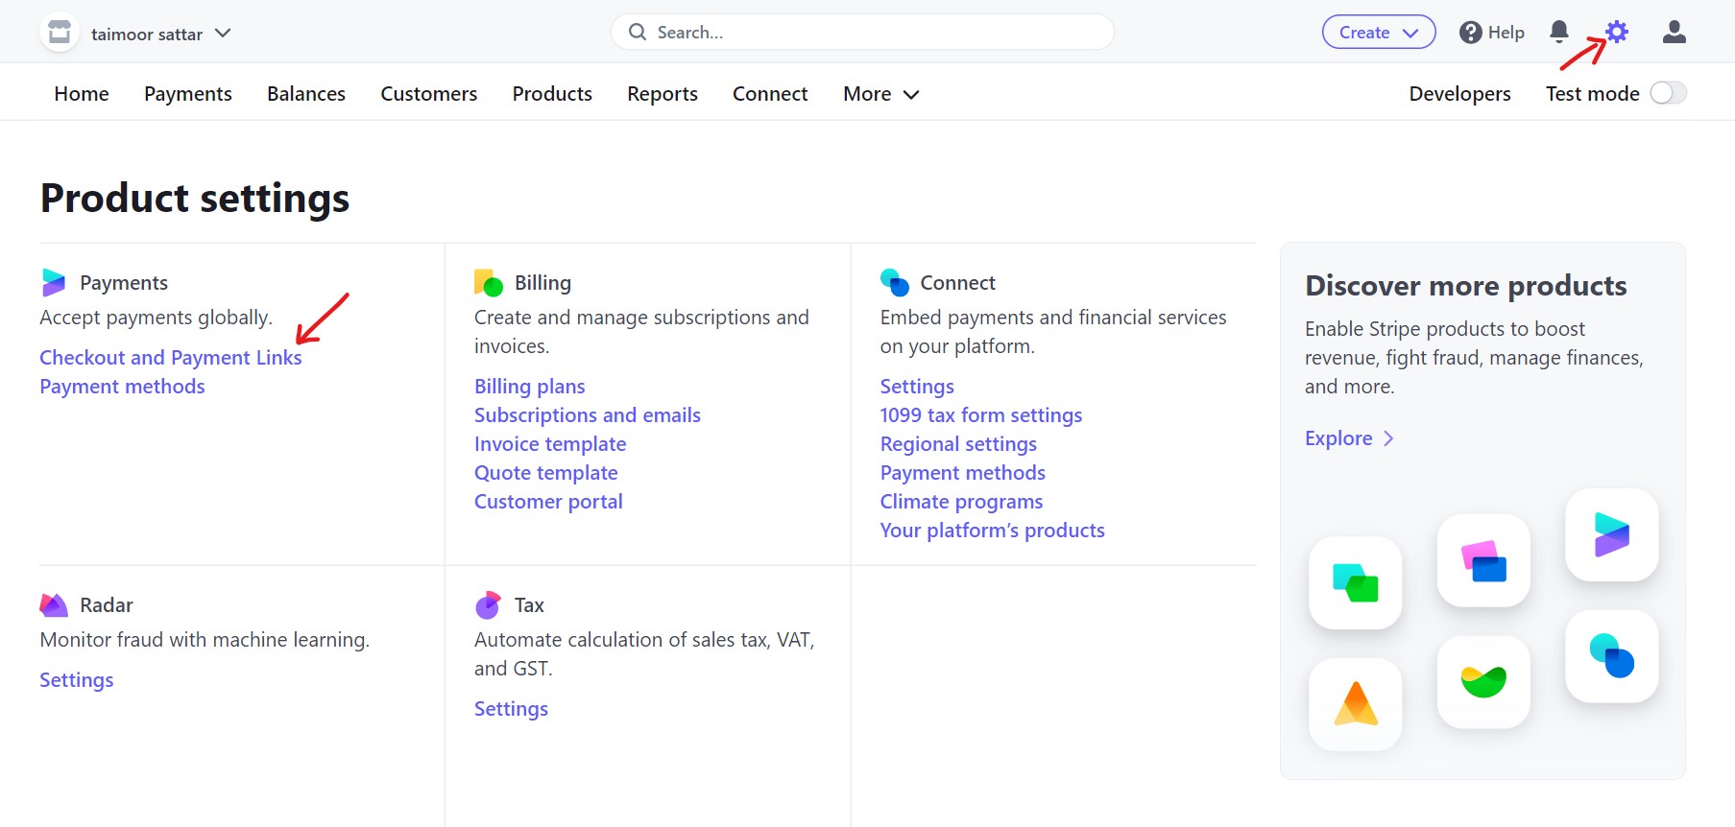Expand the More menu

point(881,94)
